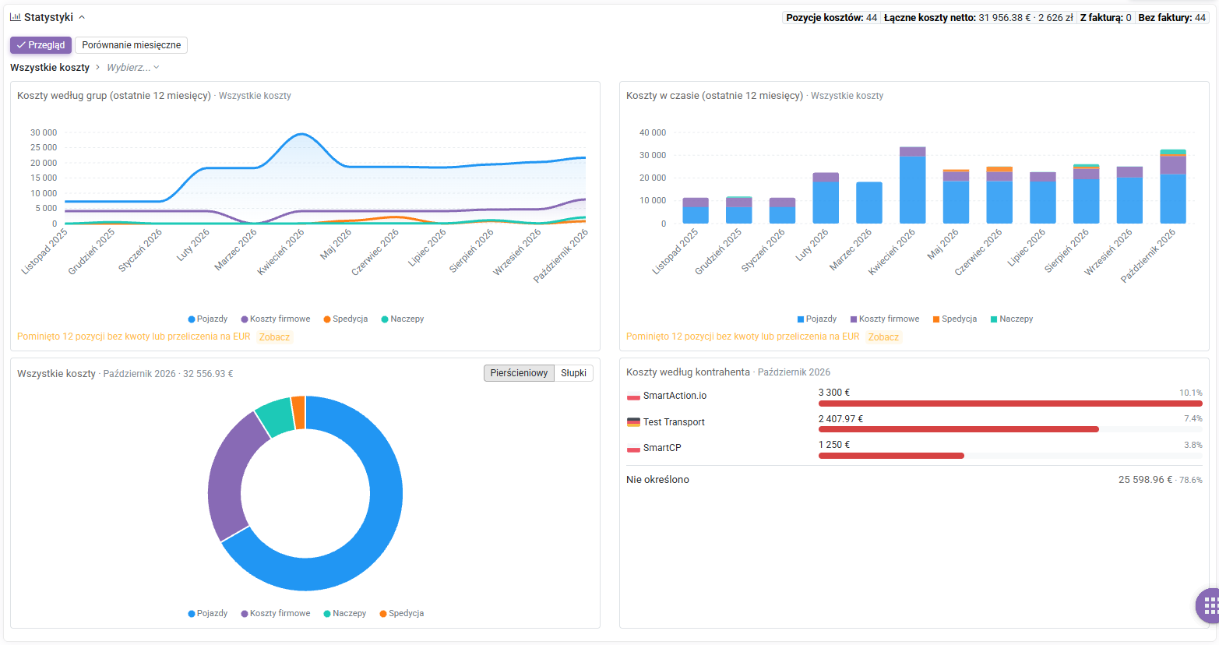
Task: Collapse the Statystyki section chevron
Action: pyautogui.click(x=82, y=17)
